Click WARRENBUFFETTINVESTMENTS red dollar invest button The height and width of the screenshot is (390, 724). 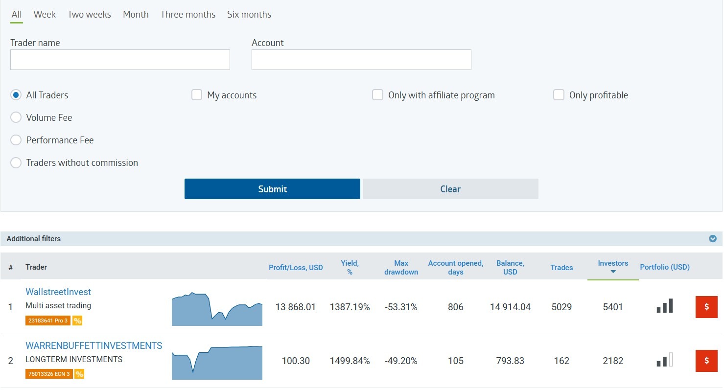(x=706, y=361)
